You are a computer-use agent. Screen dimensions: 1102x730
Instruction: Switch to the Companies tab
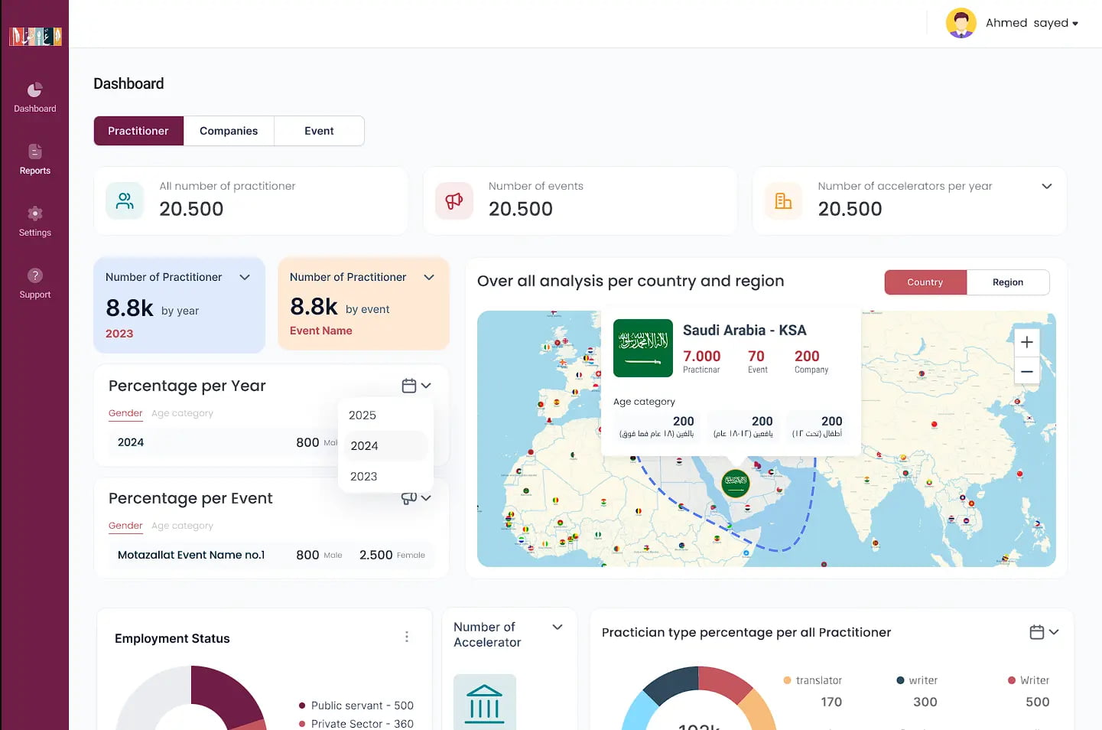228,130
